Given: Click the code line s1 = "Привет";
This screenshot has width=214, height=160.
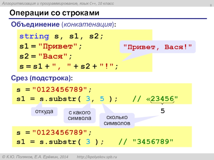Looking at the screenshot, I should click(x=51, y=46).
